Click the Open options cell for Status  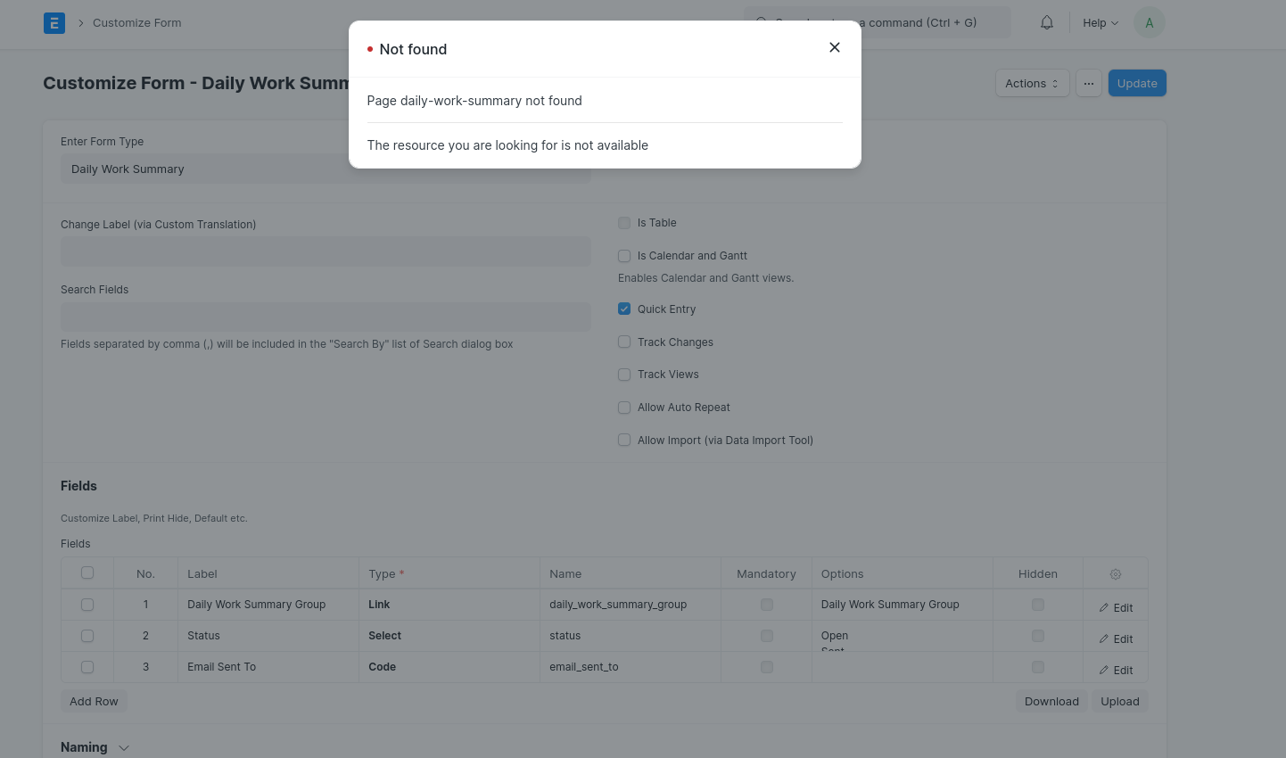pyautogui.click(x=903, y=636)
